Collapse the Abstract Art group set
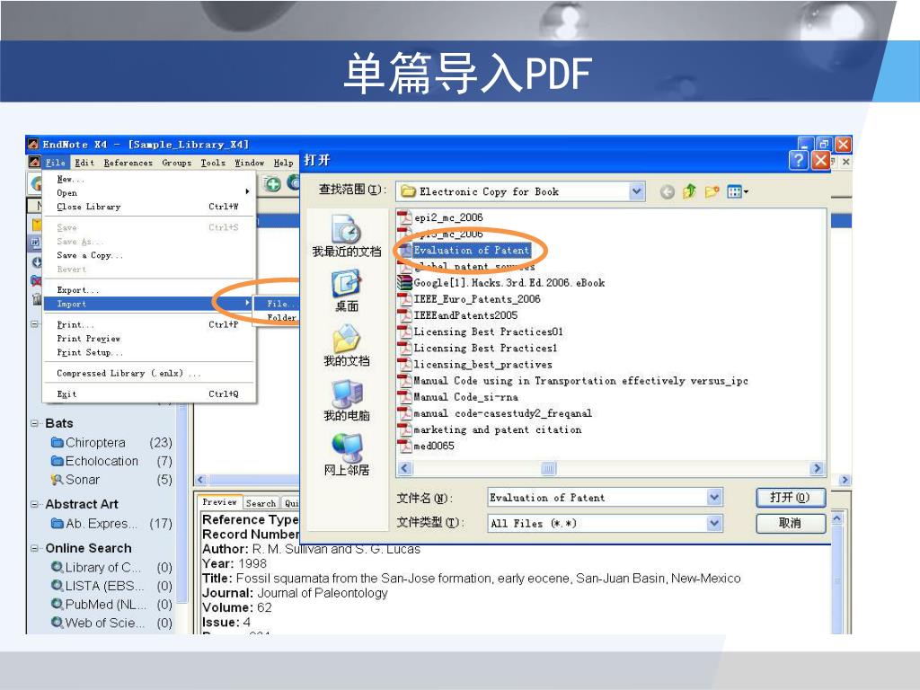 [x=35, y=505]
